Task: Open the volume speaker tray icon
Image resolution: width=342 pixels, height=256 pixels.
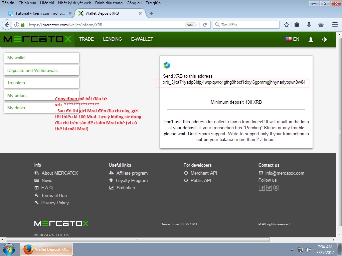Action: (x=308, y=250)
